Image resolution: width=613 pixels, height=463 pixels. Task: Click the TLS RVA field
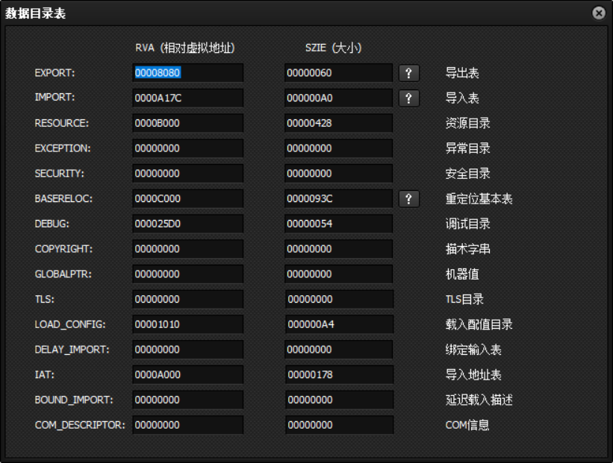(x=187, y=299)
